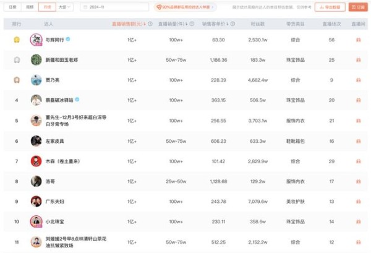Open 木森（卷土重来） profile name
371x253 pixels.
(x=62, y=161)
